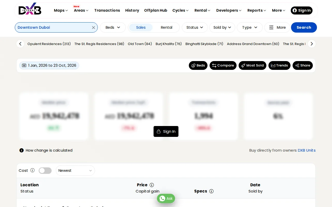The height and width of the screenshot is (207, 332).
Task: Click the blue Search button
Action: [304, 27]
